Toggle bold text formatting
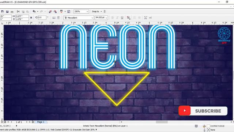 (113, 18)
